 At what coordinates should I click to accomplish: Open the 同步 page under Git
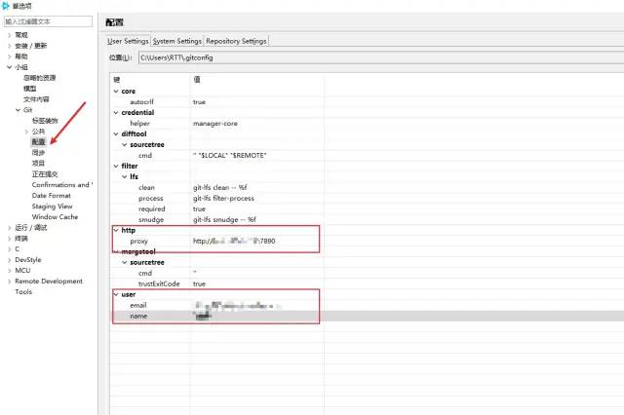tap(38, 153)
